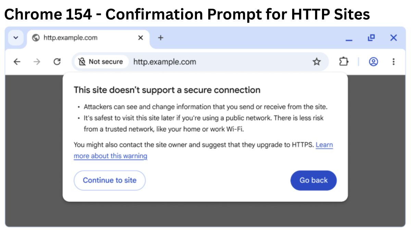Open the tab search chevron
This screenshot has width=411, height=231.
coord(15,38)
